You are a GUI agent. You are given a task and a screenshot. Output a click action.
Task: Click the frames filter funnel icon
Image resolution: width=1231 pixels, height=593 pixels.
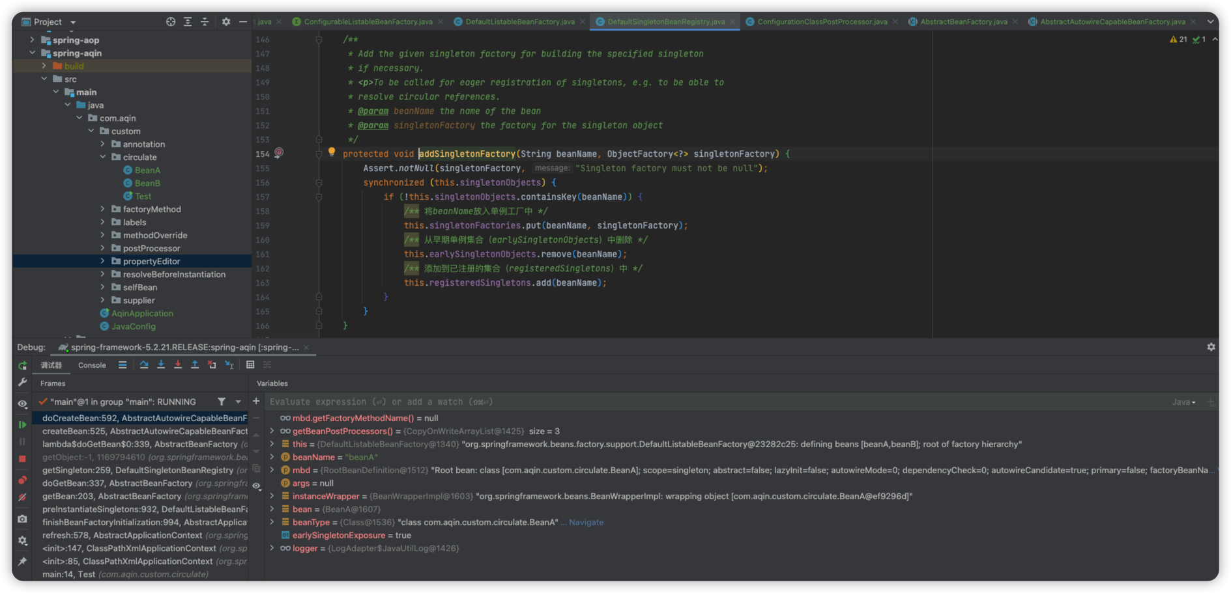(222, 402)
